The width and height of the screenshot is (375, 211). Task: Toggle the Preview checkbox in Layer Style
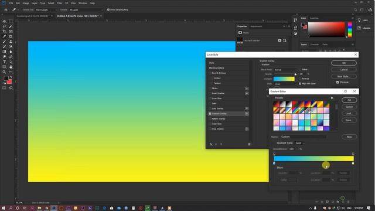point(337,82)
